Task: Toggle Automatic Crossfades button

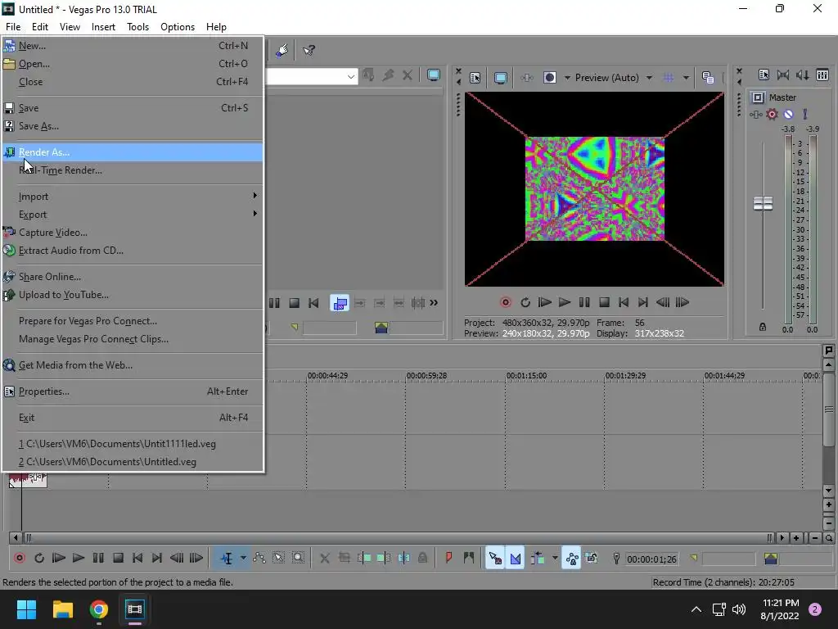Action: tap(516, 559)
